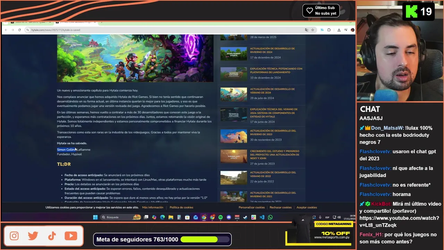Click the Don_MatsaW username in chat
Screen dimensions: 444x250
point(387,128)
